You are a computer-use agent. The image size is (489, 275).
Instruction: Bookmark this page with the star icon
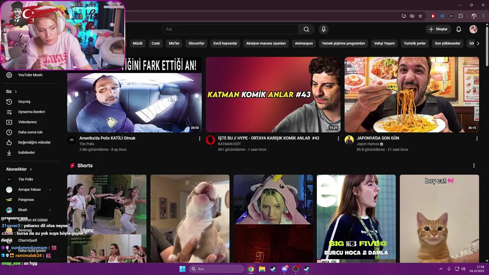420,16
